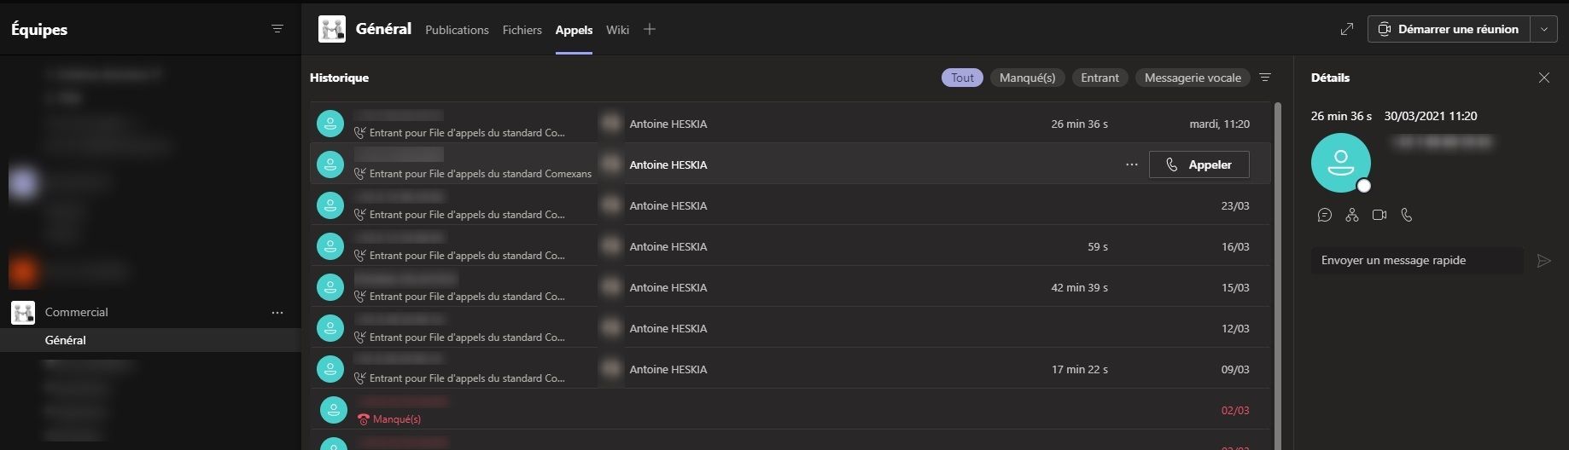The height and width of the screenshot is (450, 1569).
Task: Select call dated 12/03
Action: coord(790,328)
